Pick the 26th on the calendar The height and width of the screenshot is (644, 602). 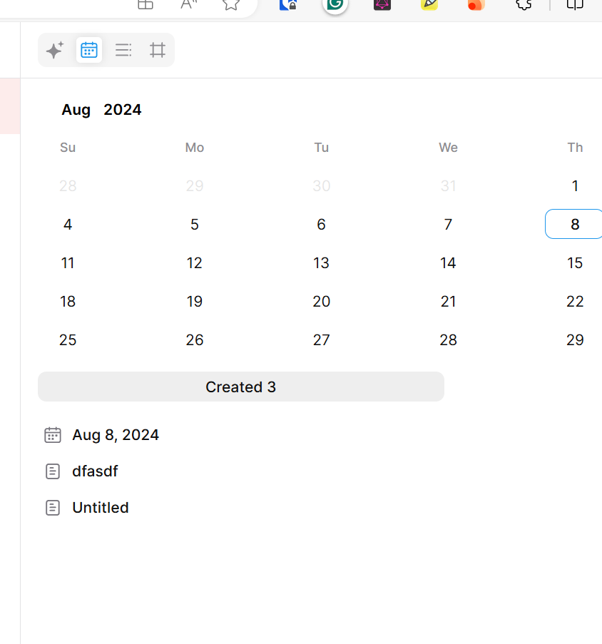195,340
